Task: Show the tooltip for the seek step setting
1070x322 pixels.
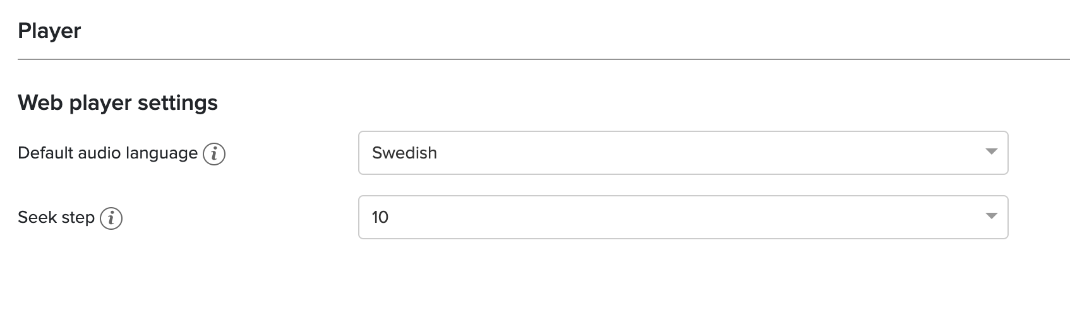Action: point(111,218)
